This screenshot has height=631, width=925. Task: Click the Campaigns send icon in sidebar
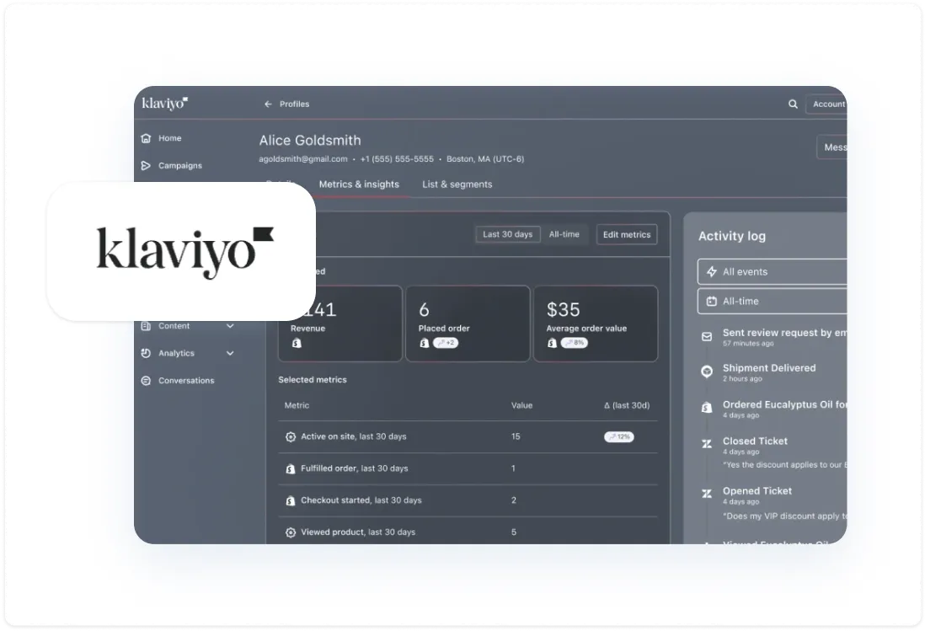pyautogui.click(x=146, y=166)
